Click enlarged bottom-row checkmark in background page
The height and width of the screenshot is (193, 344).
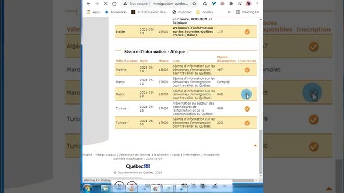[313, 146]
